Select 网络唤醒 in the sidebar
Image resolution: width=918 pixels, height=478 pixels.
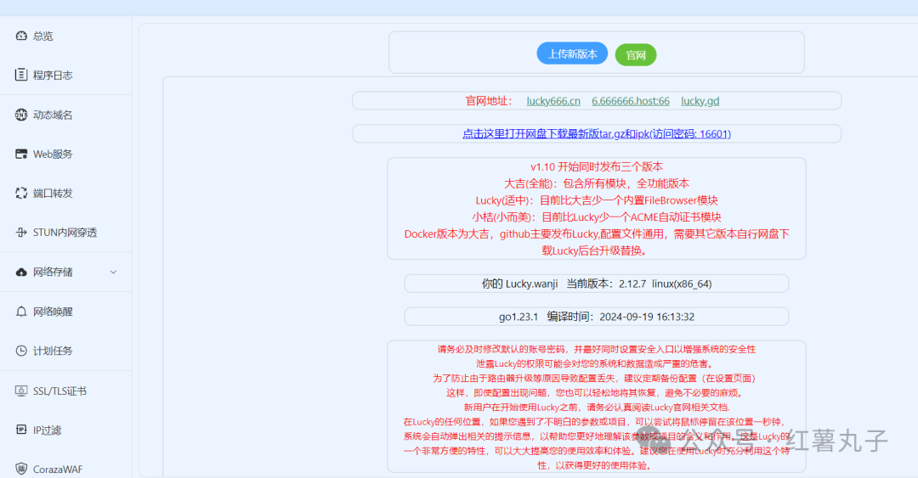tap(65, 312)
